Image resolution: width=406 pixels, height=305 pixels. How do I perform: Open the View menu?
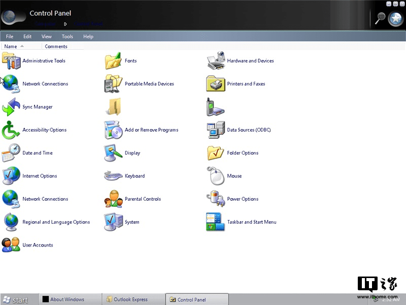point(46,36)
